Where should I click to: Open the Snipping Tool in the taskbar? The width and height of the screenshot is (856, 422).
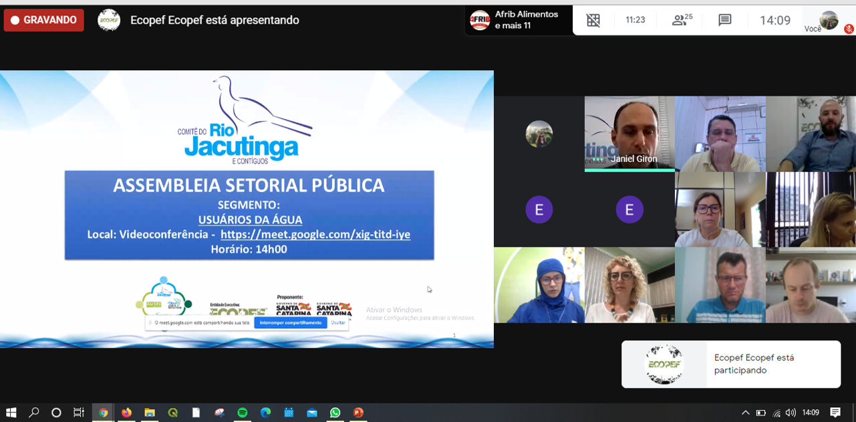click(219, 413)
